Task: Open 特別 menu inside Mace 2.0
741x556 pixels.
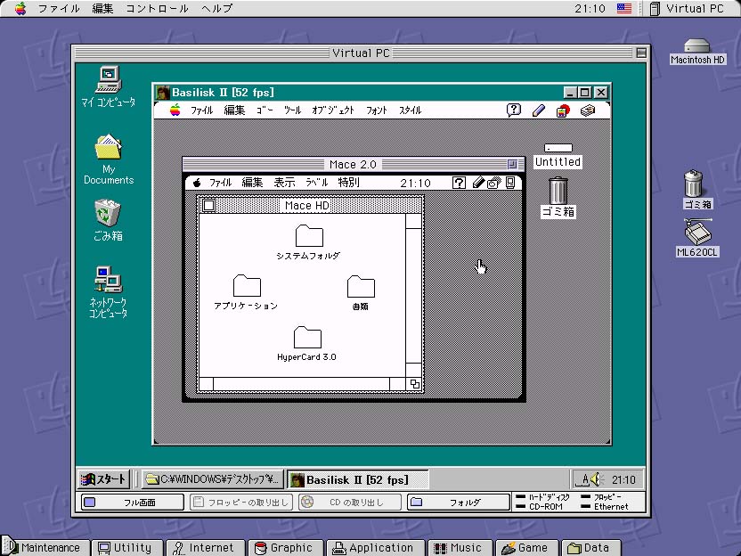Action: [349, 183]
